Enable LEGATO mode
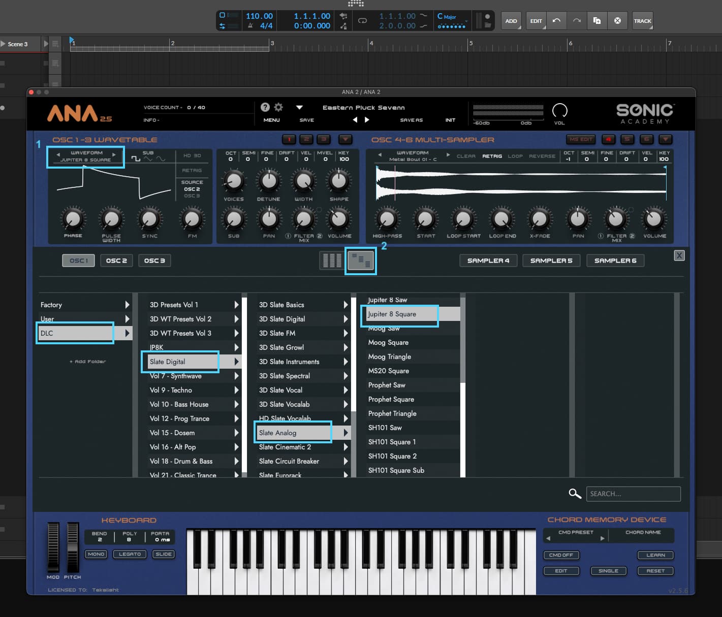722x617 pixels. click(130, 554)
